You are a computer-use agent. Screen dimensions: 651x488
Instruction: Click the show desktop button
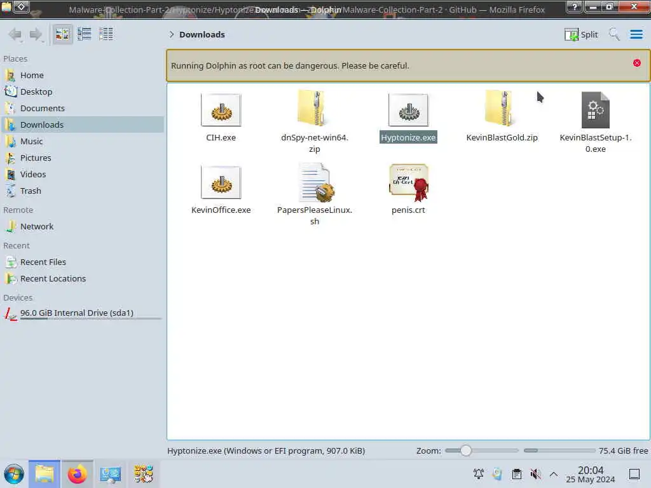tap(634, 474)
